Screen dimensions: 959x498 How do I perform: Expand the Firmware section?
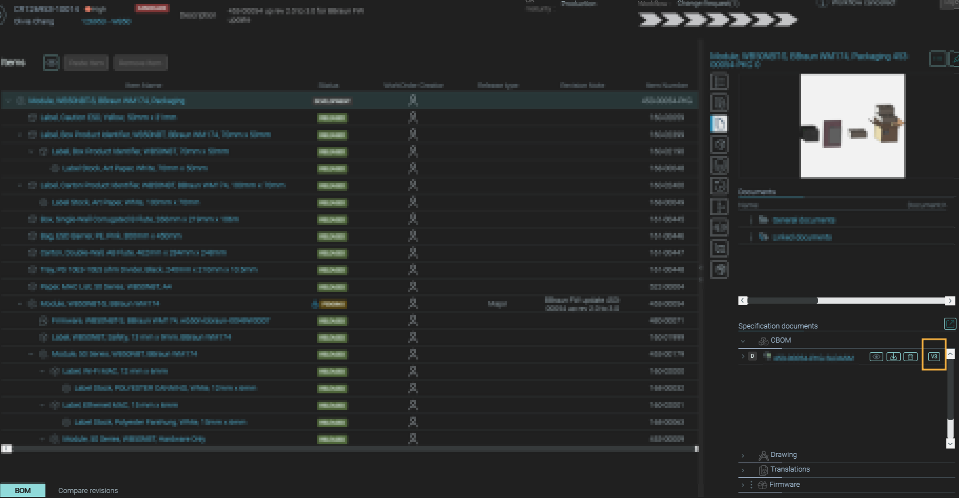point(743,485)
